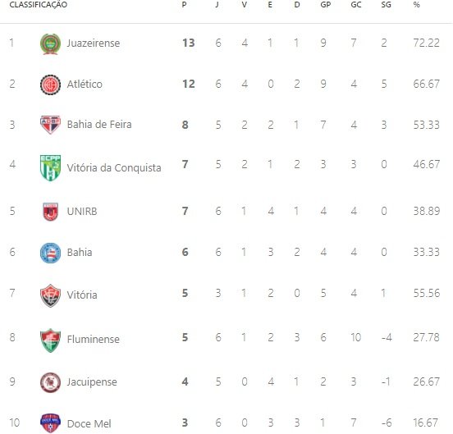453x434 pixels.
Task: Select the Fluminense team name
Action: (x=93, y=340)
